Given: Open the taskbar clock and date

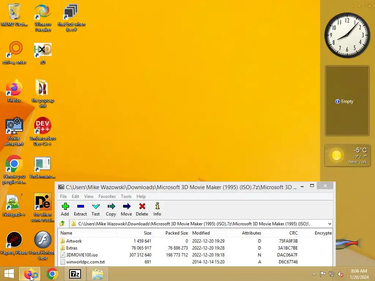Looking at the screenshot, I should pyautogui.click(x=359, y=274).
